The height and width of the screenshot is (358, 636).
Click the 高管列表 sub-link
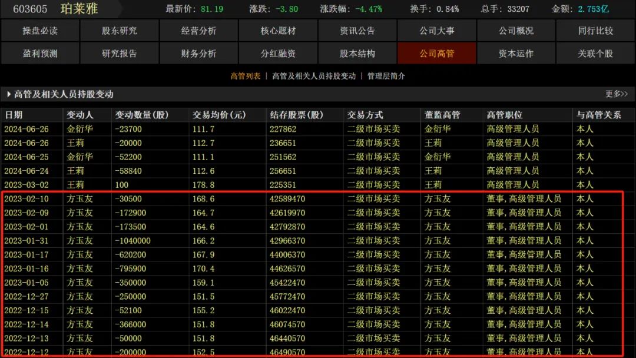point(245,76)
